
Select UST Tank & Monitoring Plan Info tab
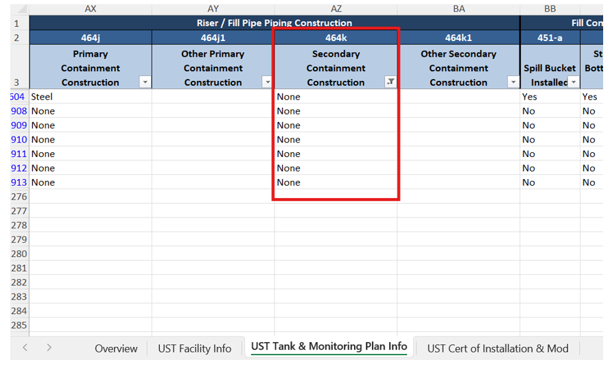tap(329, 346)
